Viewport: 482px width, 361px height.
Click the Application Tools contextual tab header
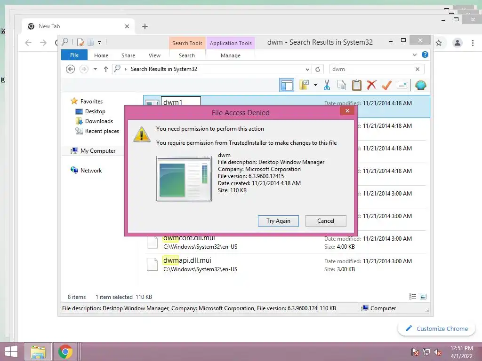tap(231, 43)
